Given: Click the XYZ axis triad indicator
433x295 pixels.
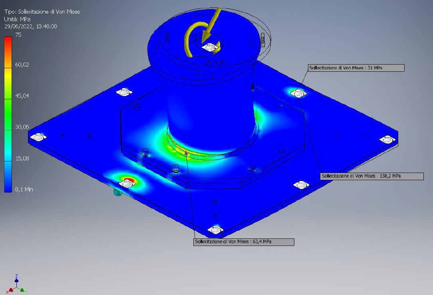Looking at the screenshot, I should point(16,285).
